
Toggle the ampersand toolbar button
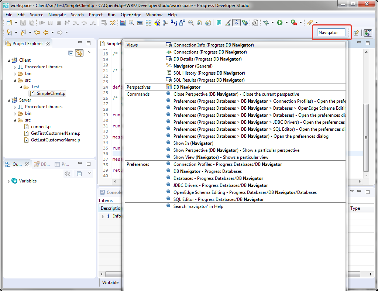click(x=236, y=23)
